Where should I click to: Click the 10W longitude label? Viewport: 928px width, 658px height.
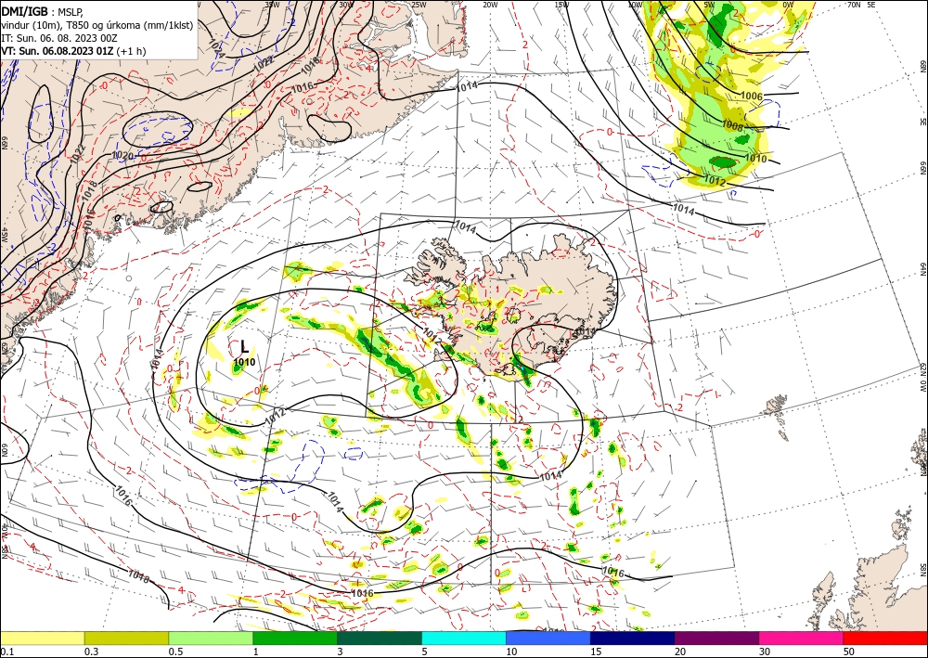click(x=635, y=4)
